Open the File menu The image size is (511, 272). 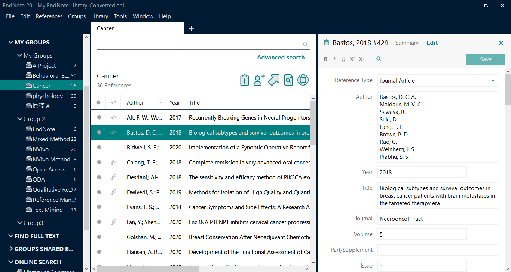10,16
